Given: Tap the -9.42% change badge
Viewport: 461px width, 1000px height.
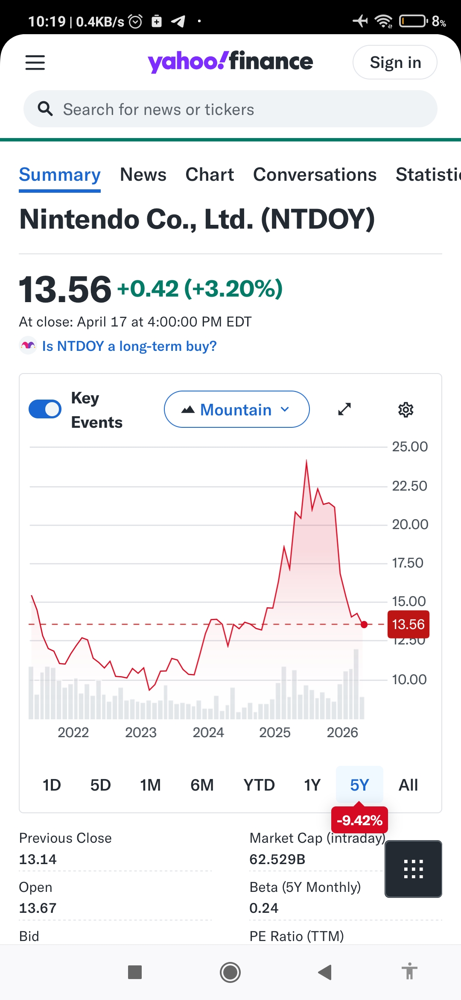Looking at the screenshot, I should [359, 820].
